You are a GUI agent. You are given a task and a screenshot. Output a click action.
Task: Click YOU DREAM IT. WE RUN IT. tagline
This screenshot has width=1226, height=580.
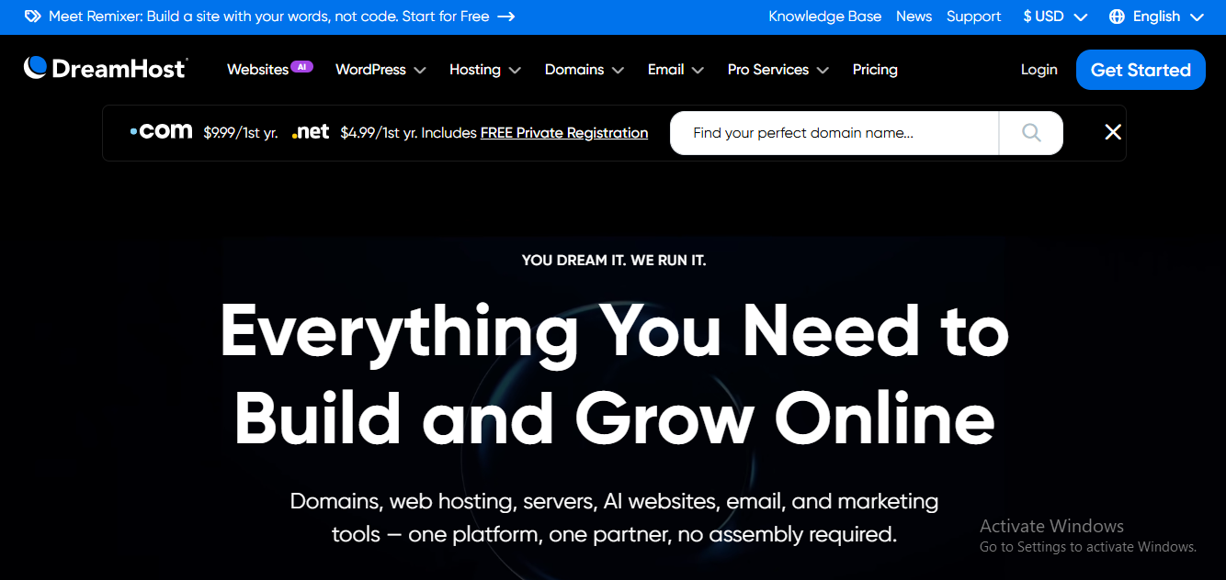point(614,261)
